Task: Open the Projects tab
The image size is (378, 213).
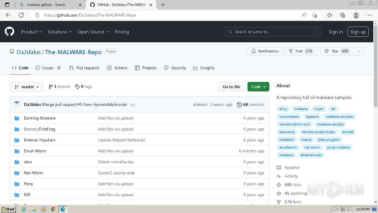Action: tap(146, 68)
